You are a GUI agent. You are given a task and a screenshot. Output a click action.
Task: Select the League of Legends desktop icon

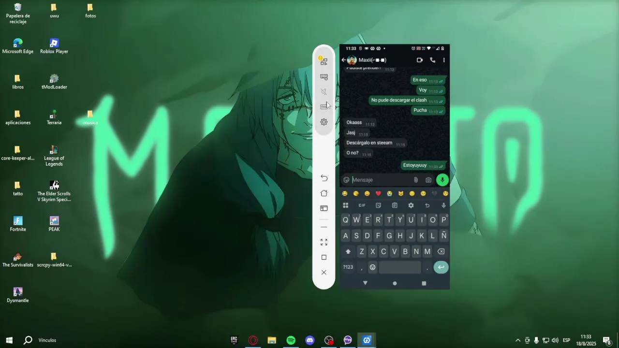(54, 156)
